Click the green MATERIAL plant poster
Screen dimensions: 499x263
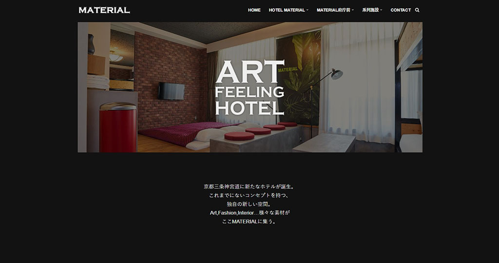point(298,79)
